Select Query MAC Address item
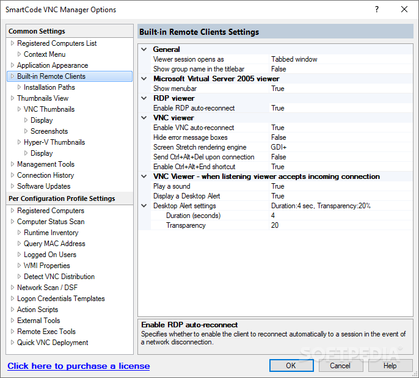Screen dimensions: 419x378 click(54, 244)
